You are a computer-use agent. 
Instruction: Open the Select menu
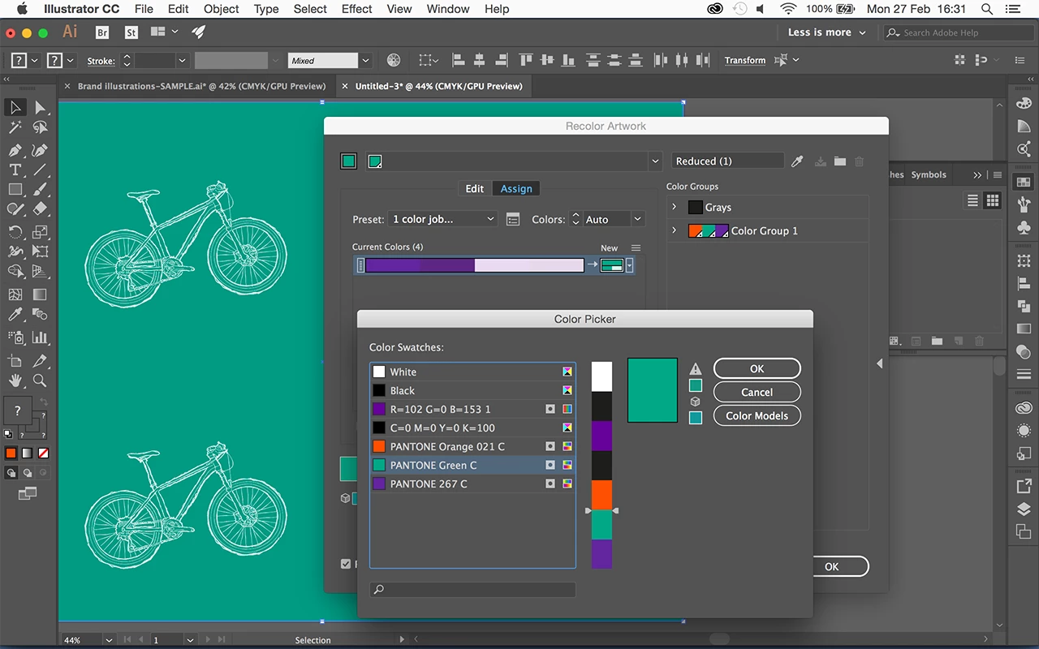(x=310, y=9)
